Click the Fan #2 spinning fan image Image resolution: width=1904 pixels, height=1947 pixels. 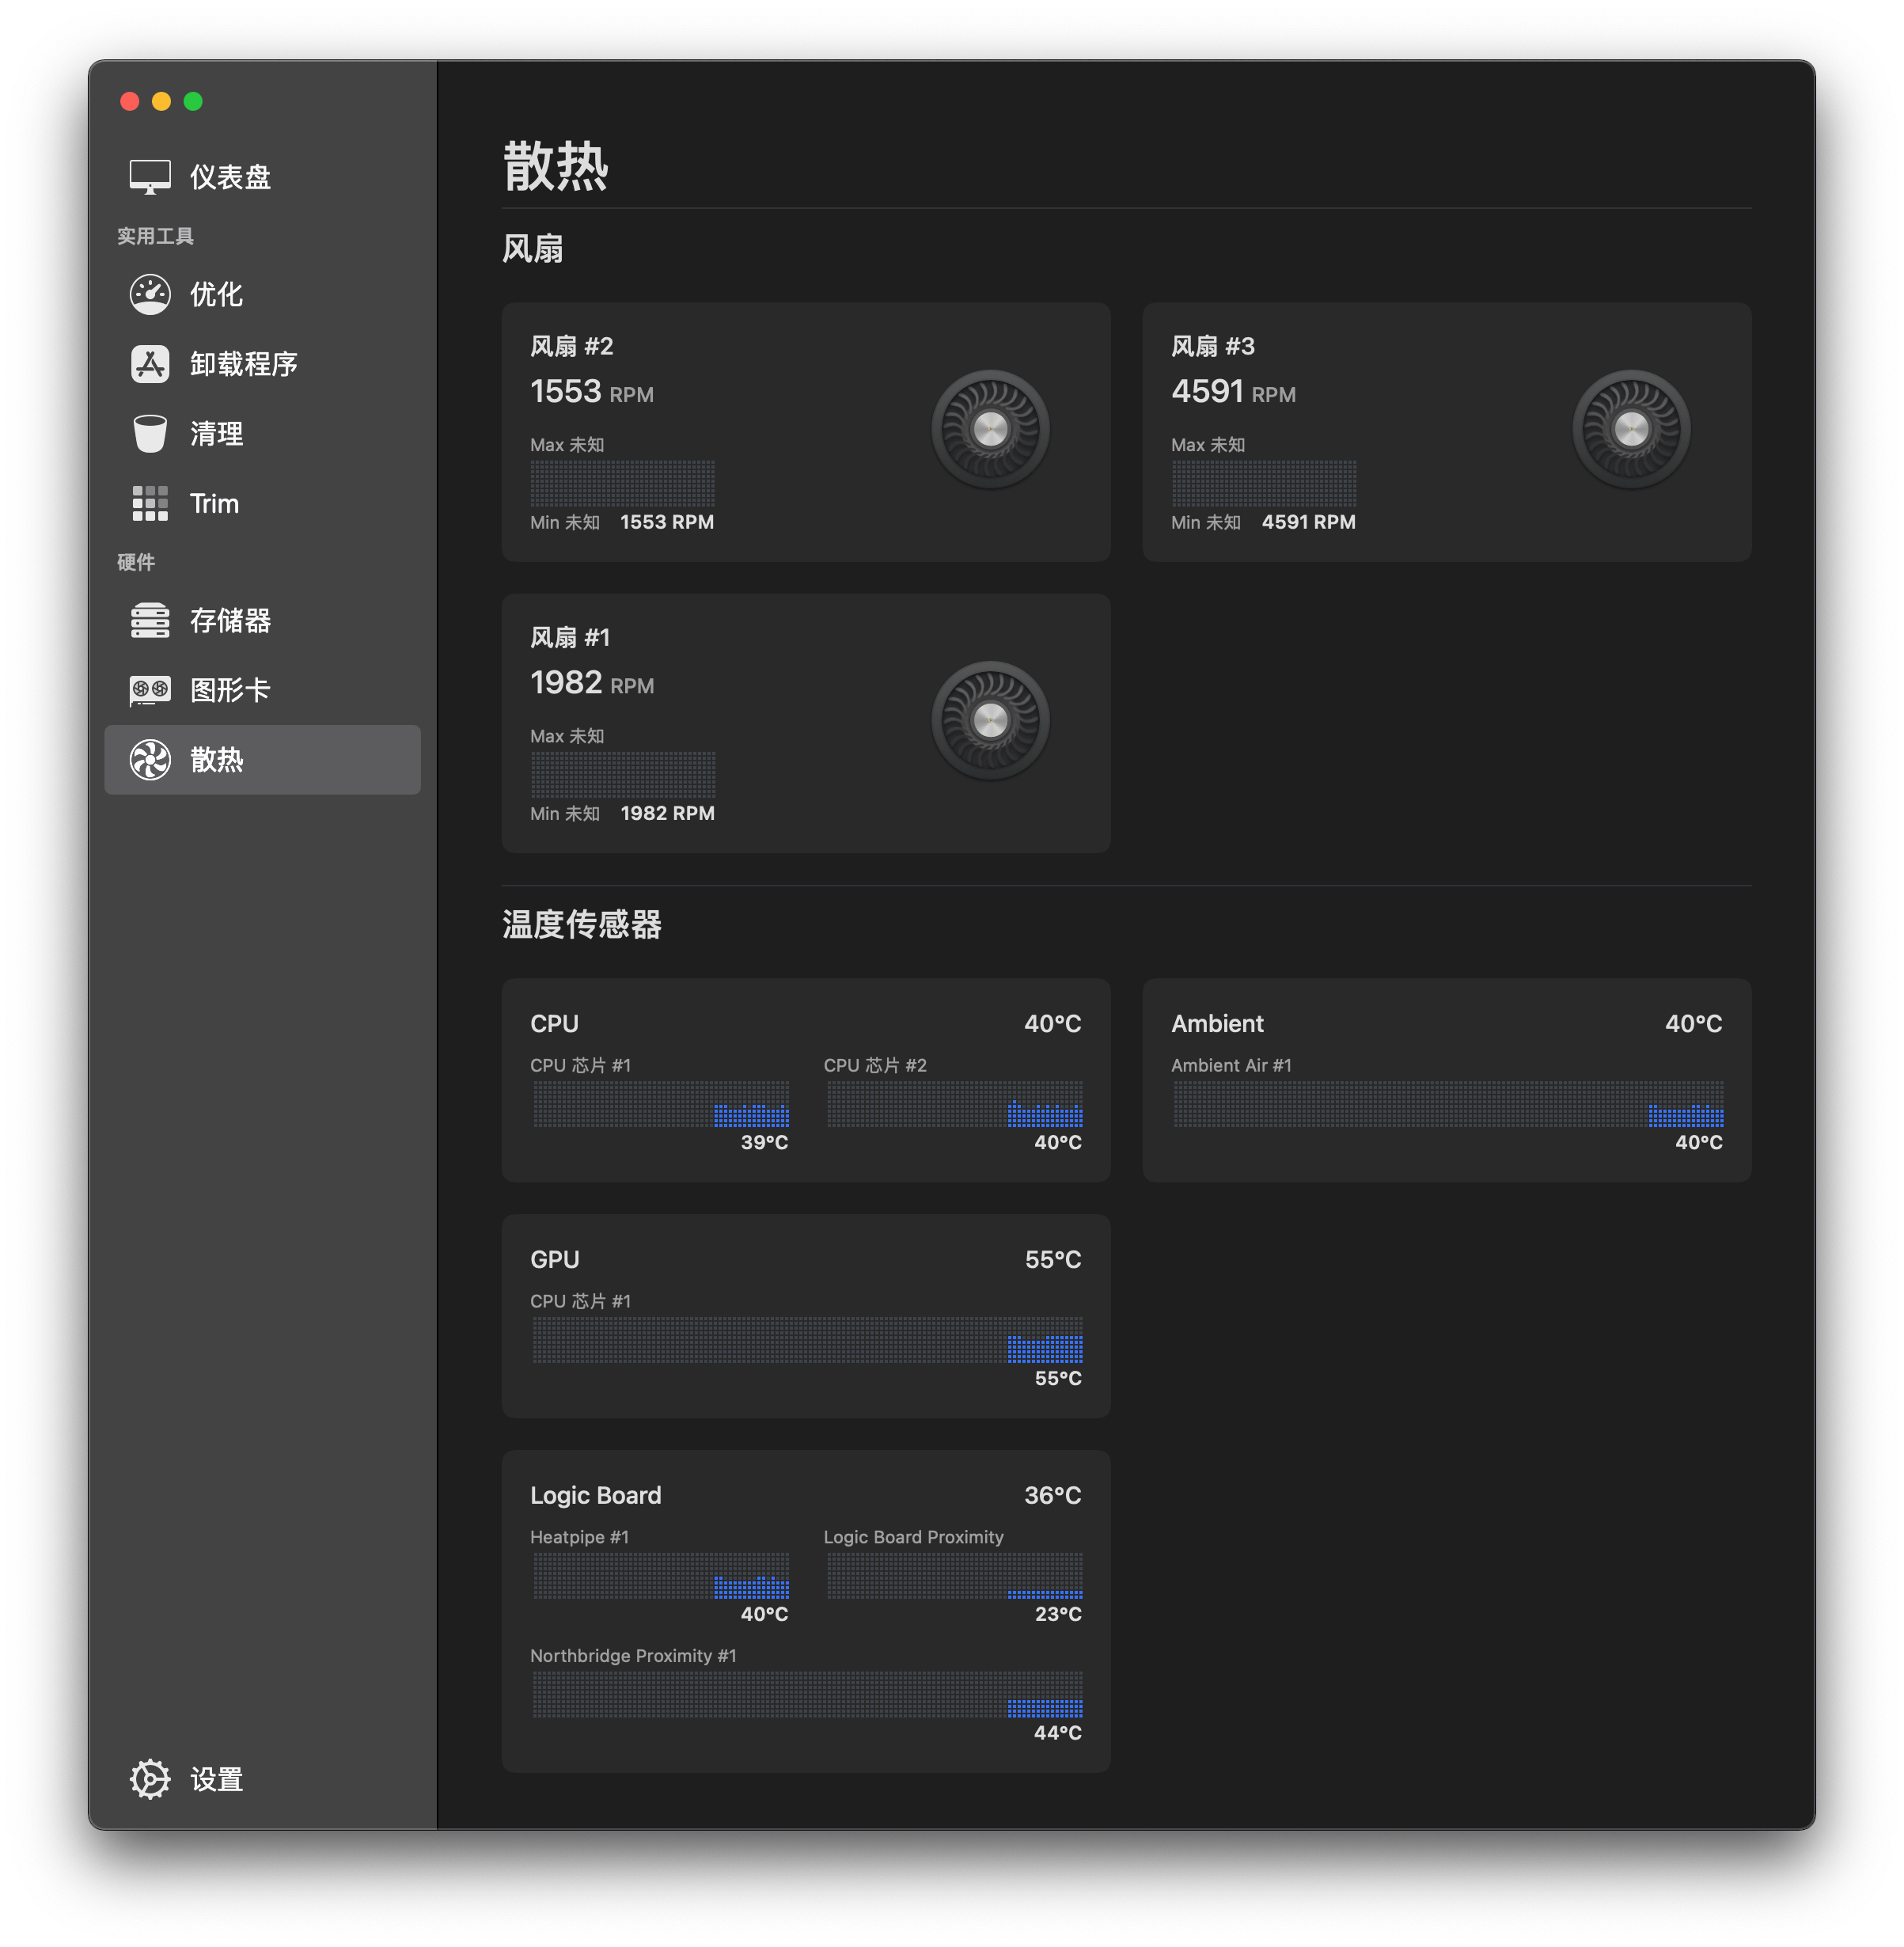[x=990, y=429]
